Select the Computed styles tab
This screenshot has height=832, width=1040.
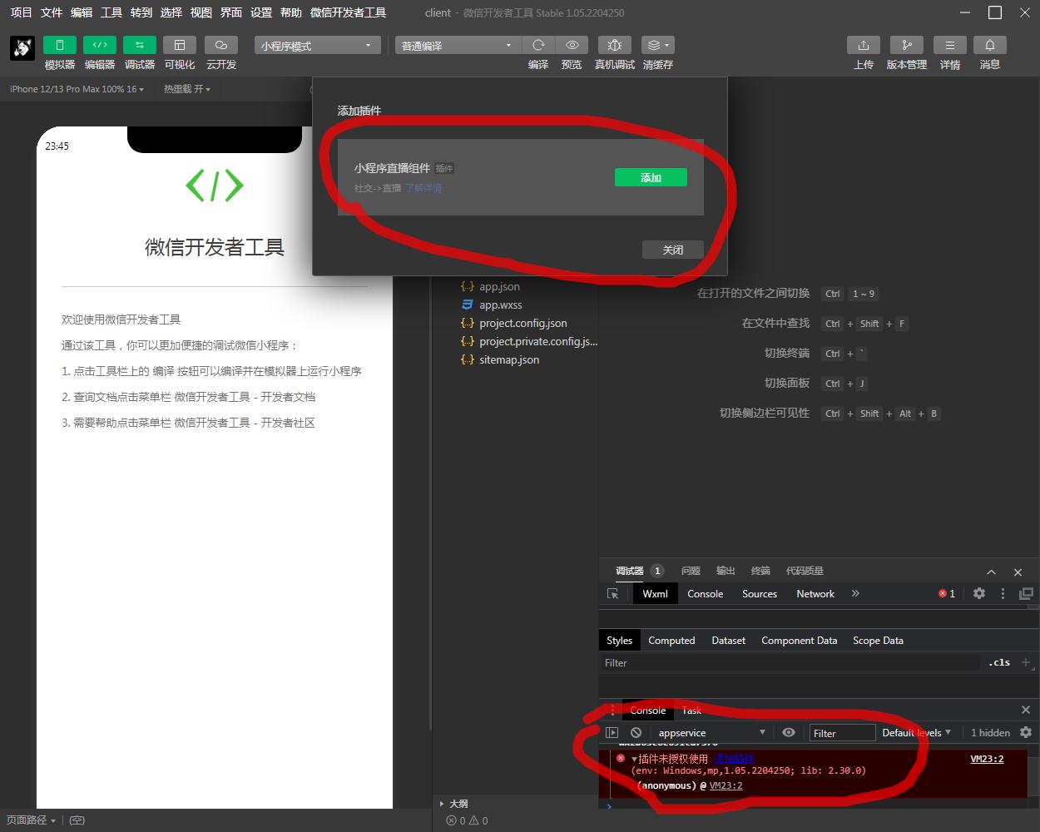click(671, 640)
